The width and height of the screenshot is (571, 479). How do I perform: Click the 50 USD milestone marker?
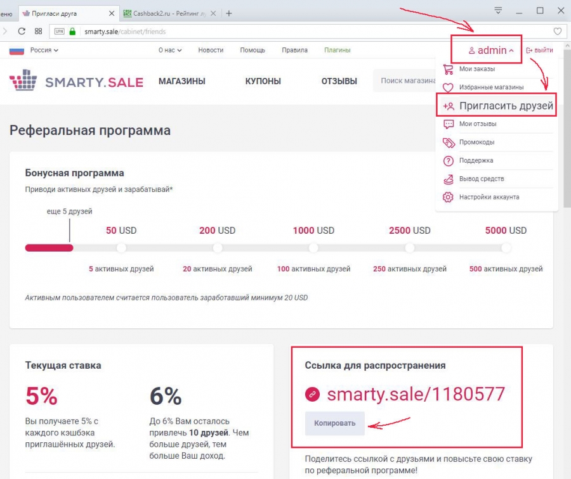click(x=121, y=248)
